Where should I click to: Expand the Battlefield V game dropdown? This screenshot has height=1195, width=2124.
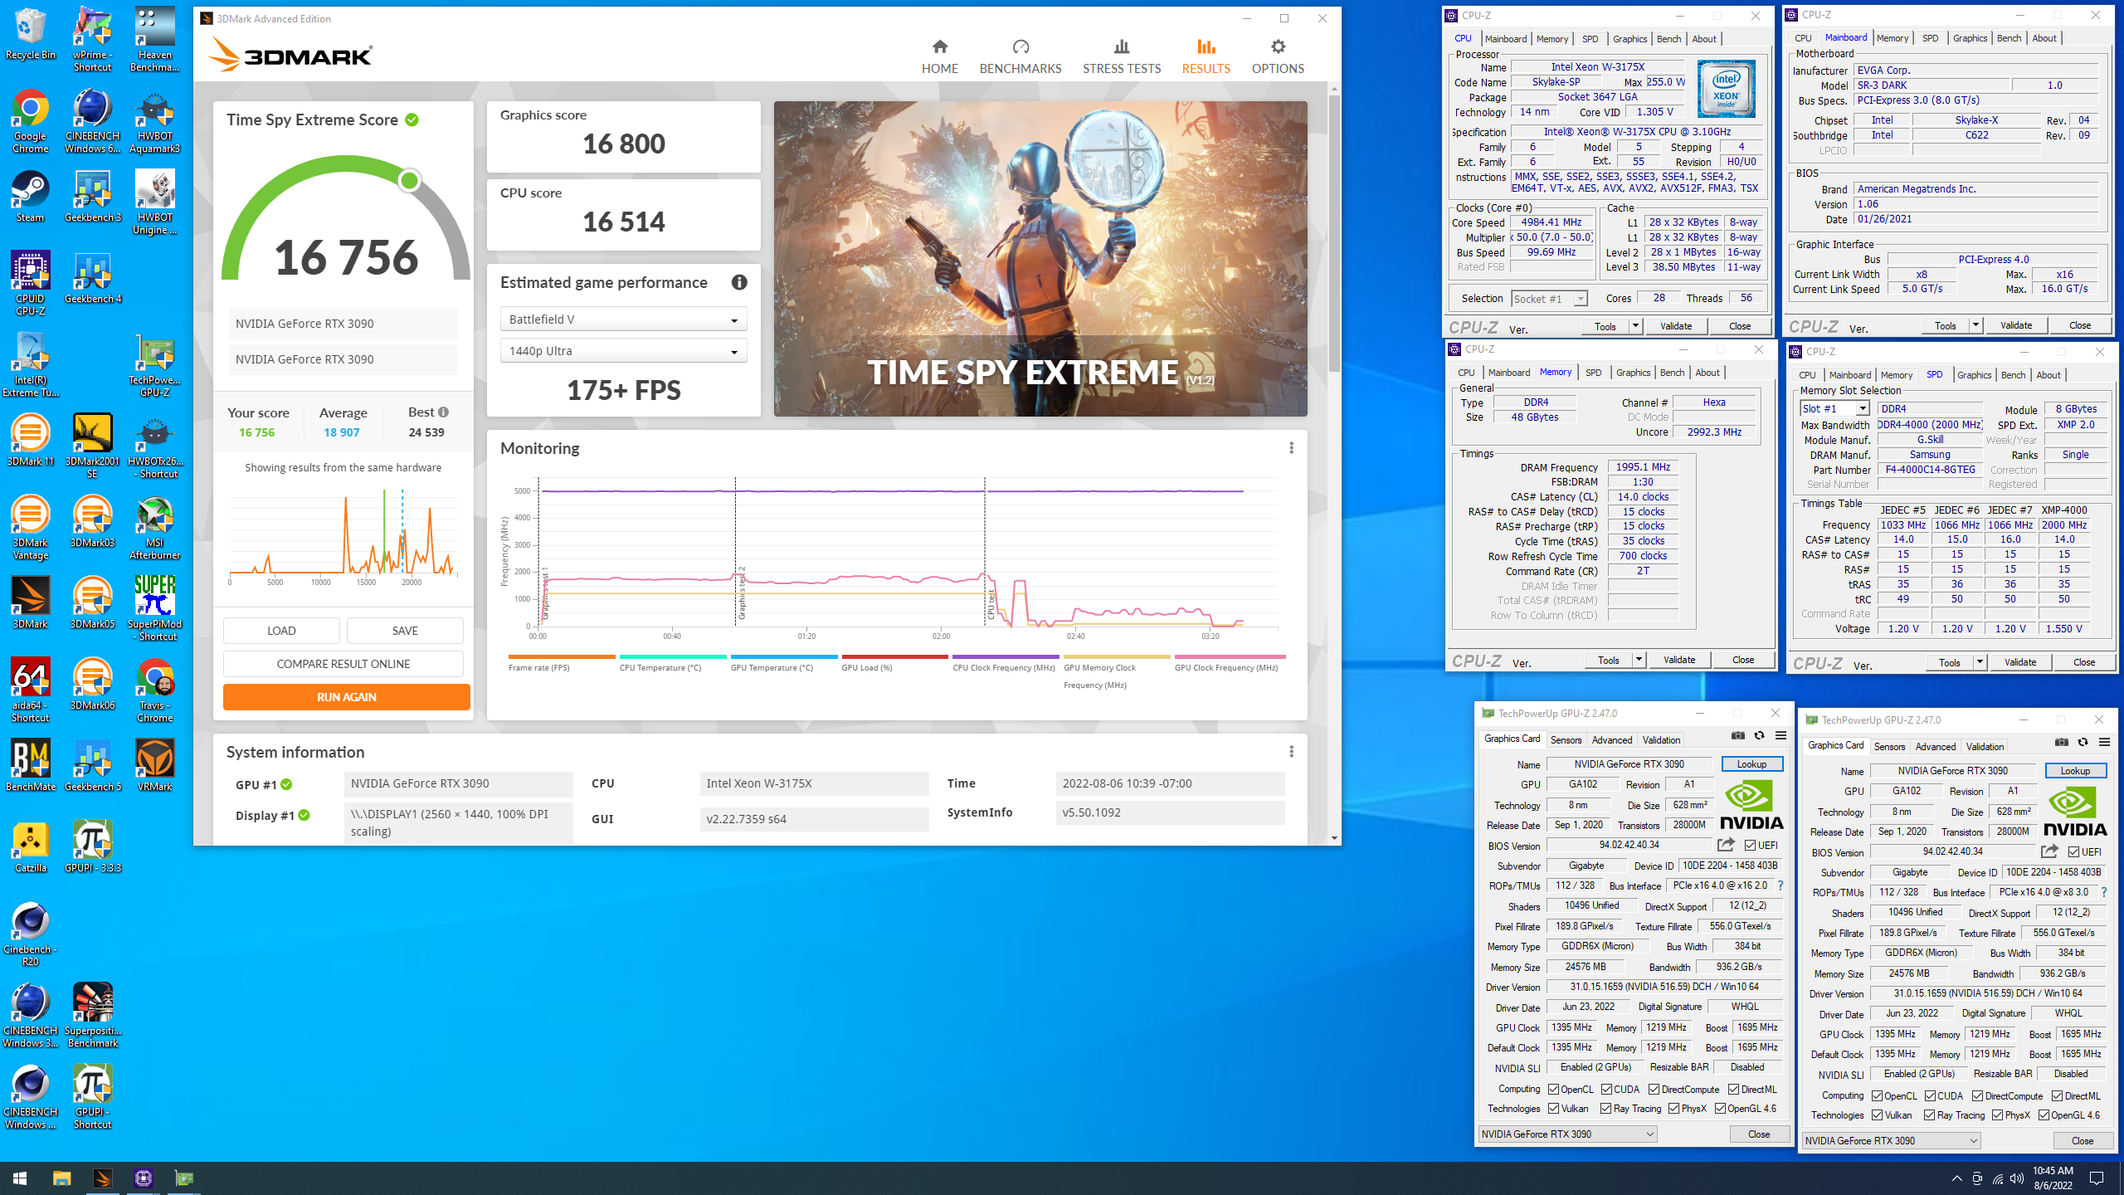(x=623, y=319)
